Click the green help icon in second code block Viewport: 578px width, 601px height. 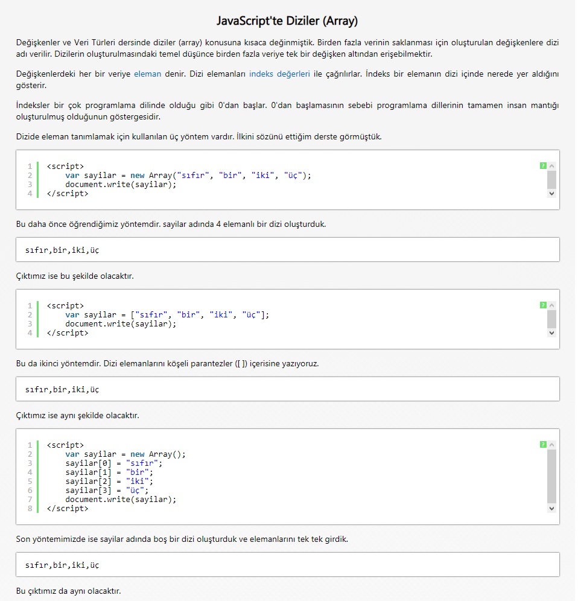[543, 305]
